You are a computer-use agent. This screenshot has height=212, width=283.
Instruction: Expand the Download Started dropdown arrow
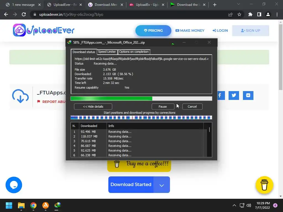(x=161, y=185)
